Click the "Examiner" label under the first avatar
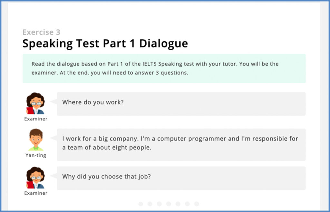The height and width of the screenshot is (212, 330). (36, 119)
